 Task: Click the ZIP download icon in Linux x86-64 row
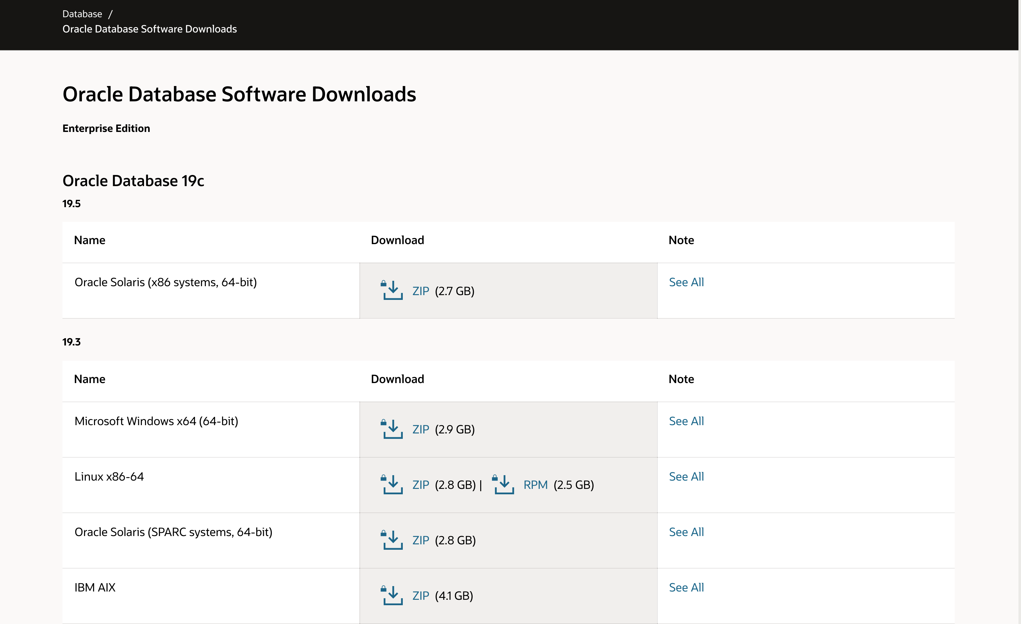[392, 484]
